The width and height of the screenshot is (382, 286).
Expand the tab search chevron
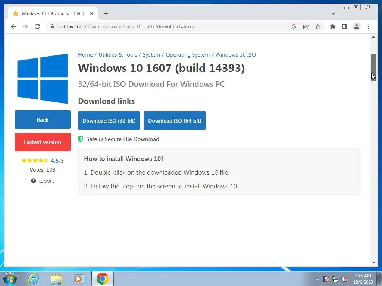(333, 13)
